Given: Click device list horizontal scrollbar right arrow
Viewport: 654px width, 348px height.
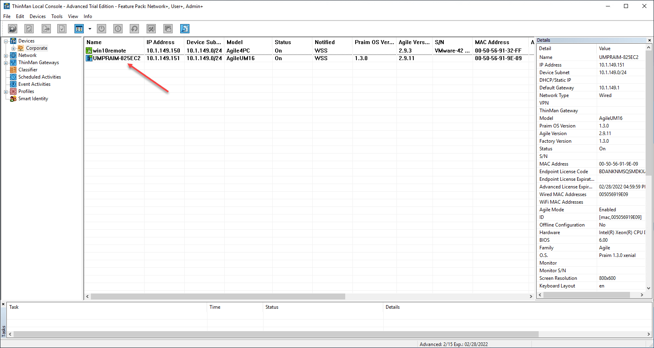Looking at the screenshot, I should [531, 296].
